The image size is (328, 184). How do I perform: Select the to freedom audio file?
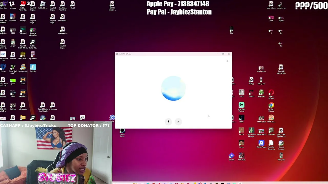53,106
